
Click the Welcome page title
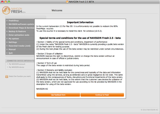[x=57, y=10]
